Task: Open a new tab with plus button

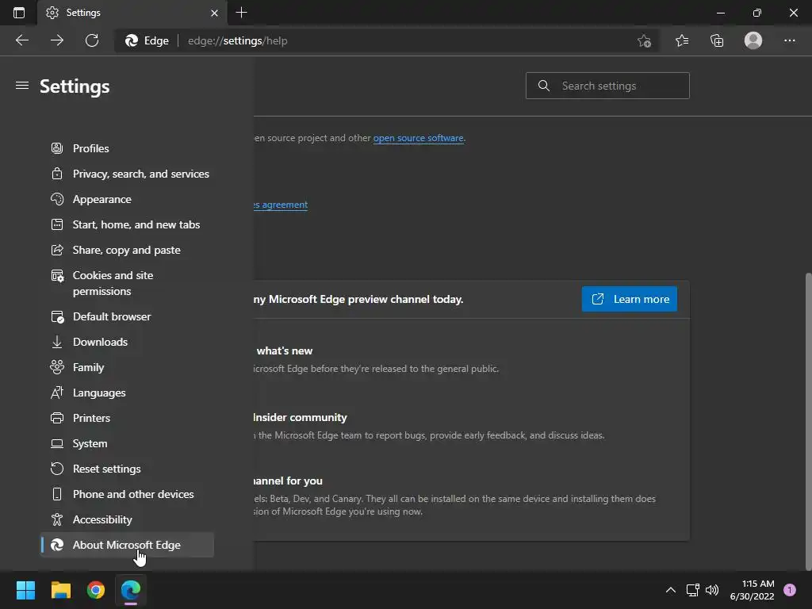Action: pos(241,13)
